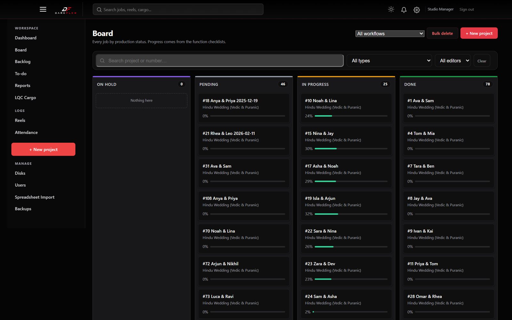
Task: Open Disks in sidebar
Action: pos(20,173)
